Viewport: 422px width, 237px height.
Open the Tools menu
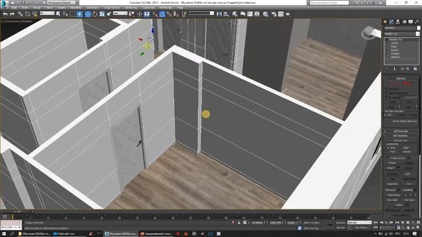25,8
